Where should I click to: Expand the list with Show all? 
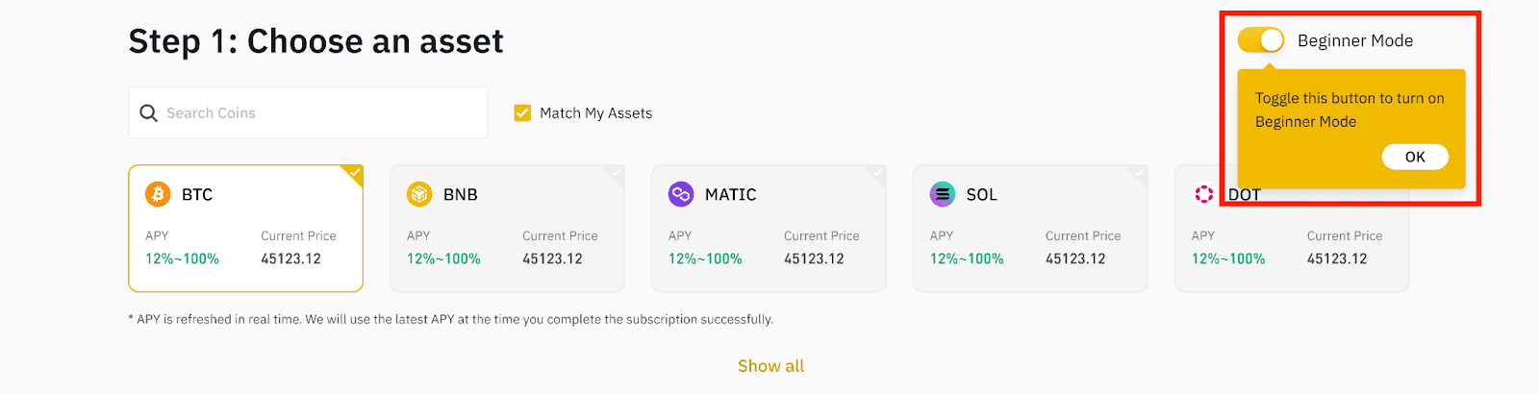[x=770, y=366]
